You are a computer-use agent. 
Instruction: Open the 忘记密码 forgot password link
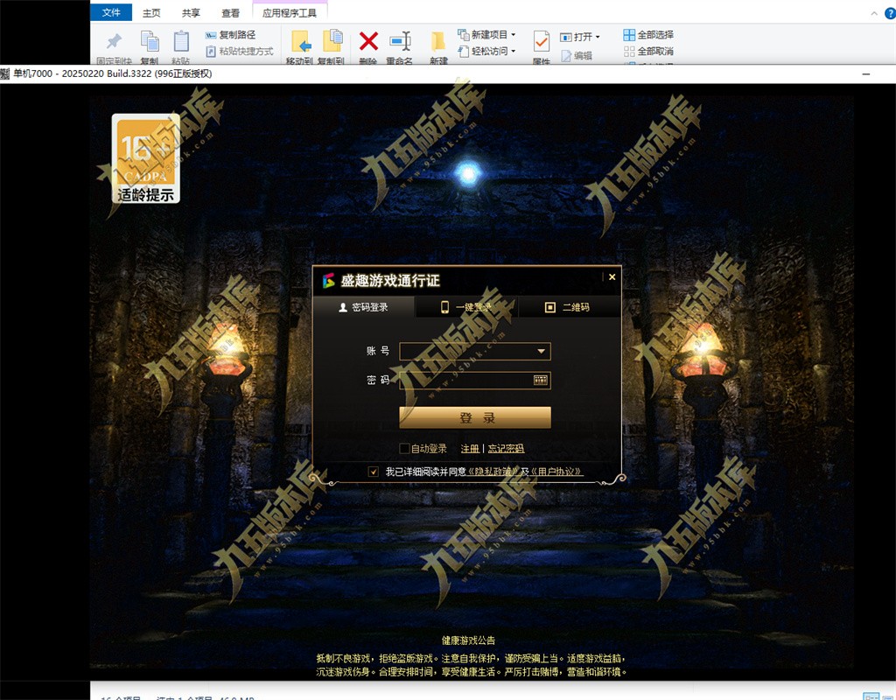(505, 449)
